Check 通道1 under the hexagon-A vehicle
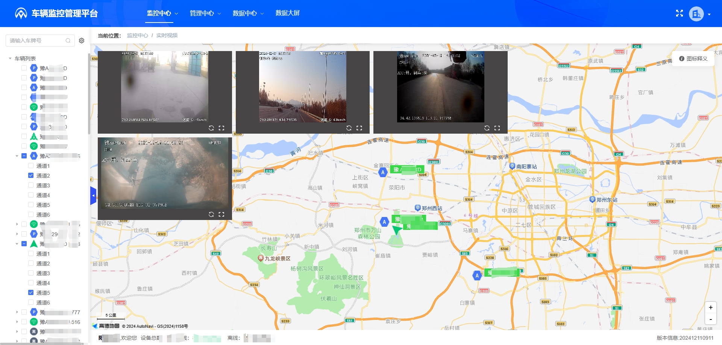The image size is (722, 345). 31,166
